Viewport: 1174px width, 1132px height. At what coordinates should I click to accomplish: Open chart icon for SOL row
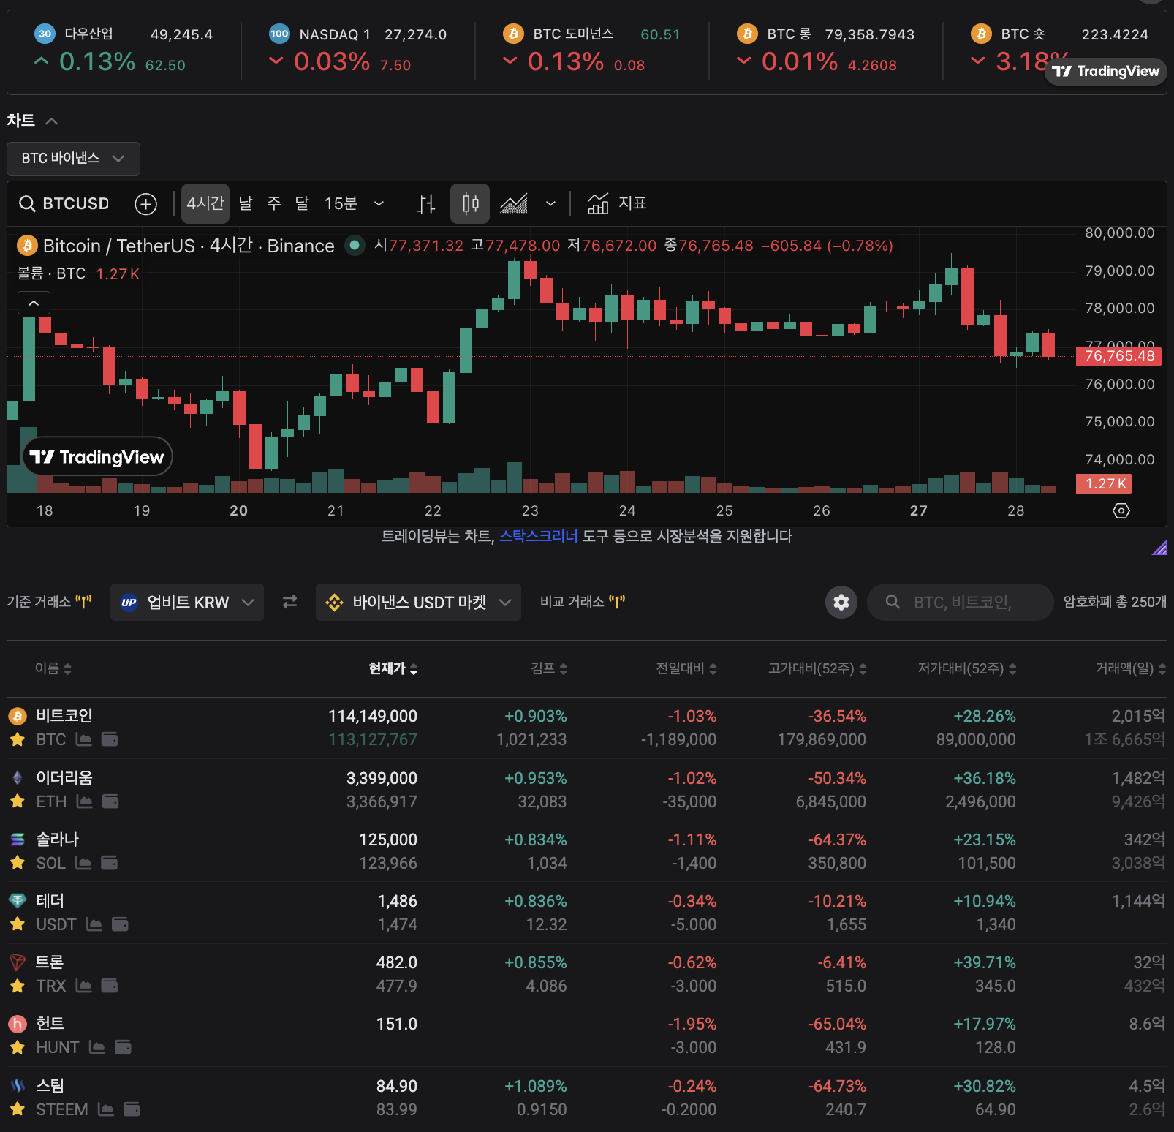pyautogui.click(x=84, y=863)
